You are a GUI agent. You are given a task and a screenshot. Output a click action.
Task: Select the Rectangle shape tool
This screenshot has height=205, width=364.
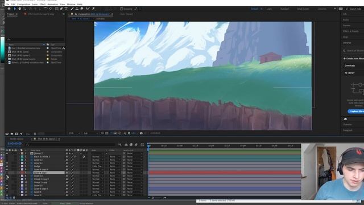tap(56, 9)
